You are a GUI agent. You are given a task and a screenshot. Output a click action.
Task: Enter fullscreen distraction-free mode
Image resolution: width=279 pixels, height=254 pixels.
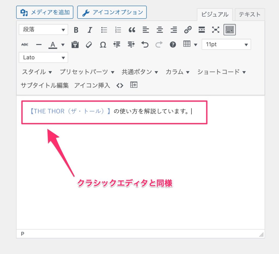click(216, 30)
